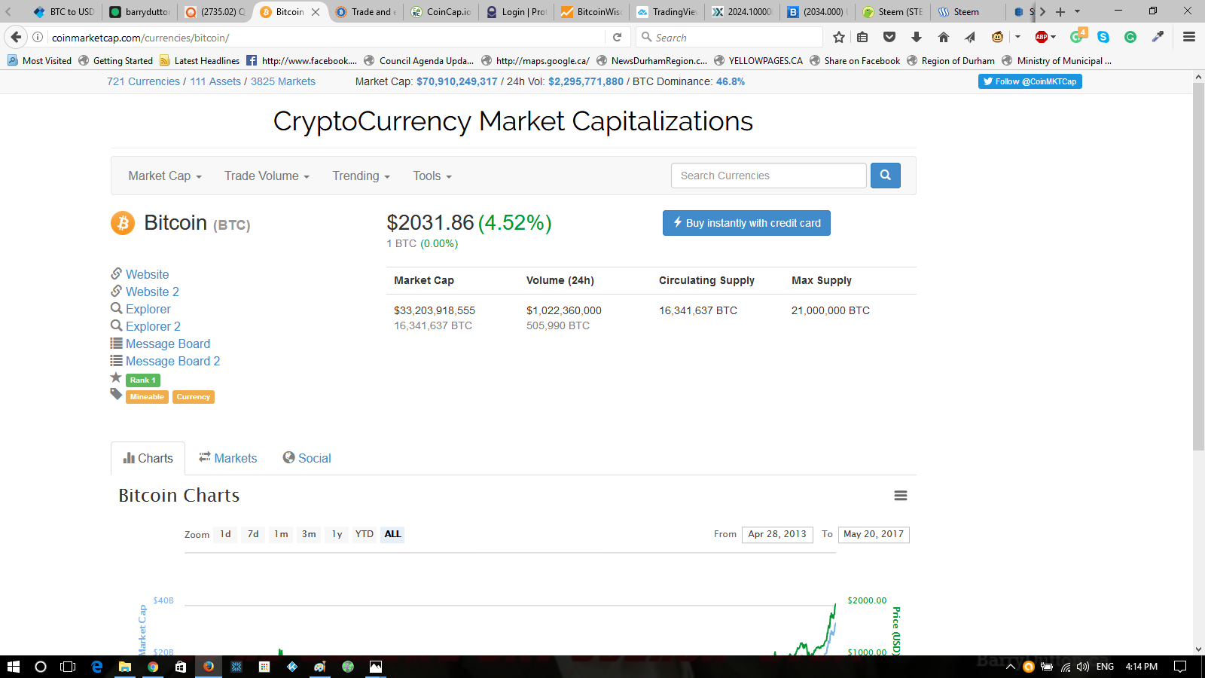
Task: Open Cortana search circle in the taskbar
Action: pyautogui.click(x=41, y=667)
